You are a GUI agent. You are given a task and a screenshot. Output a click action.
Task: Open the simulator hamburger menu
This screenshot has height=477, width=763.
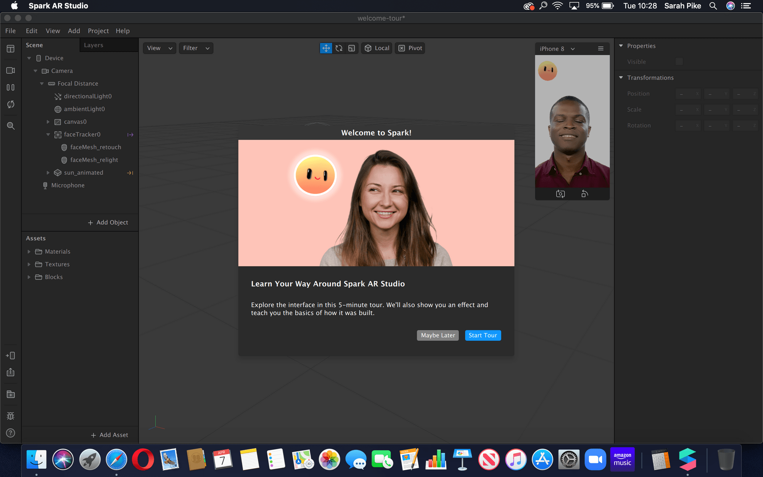pyautogui.click(x=600, y=48)
